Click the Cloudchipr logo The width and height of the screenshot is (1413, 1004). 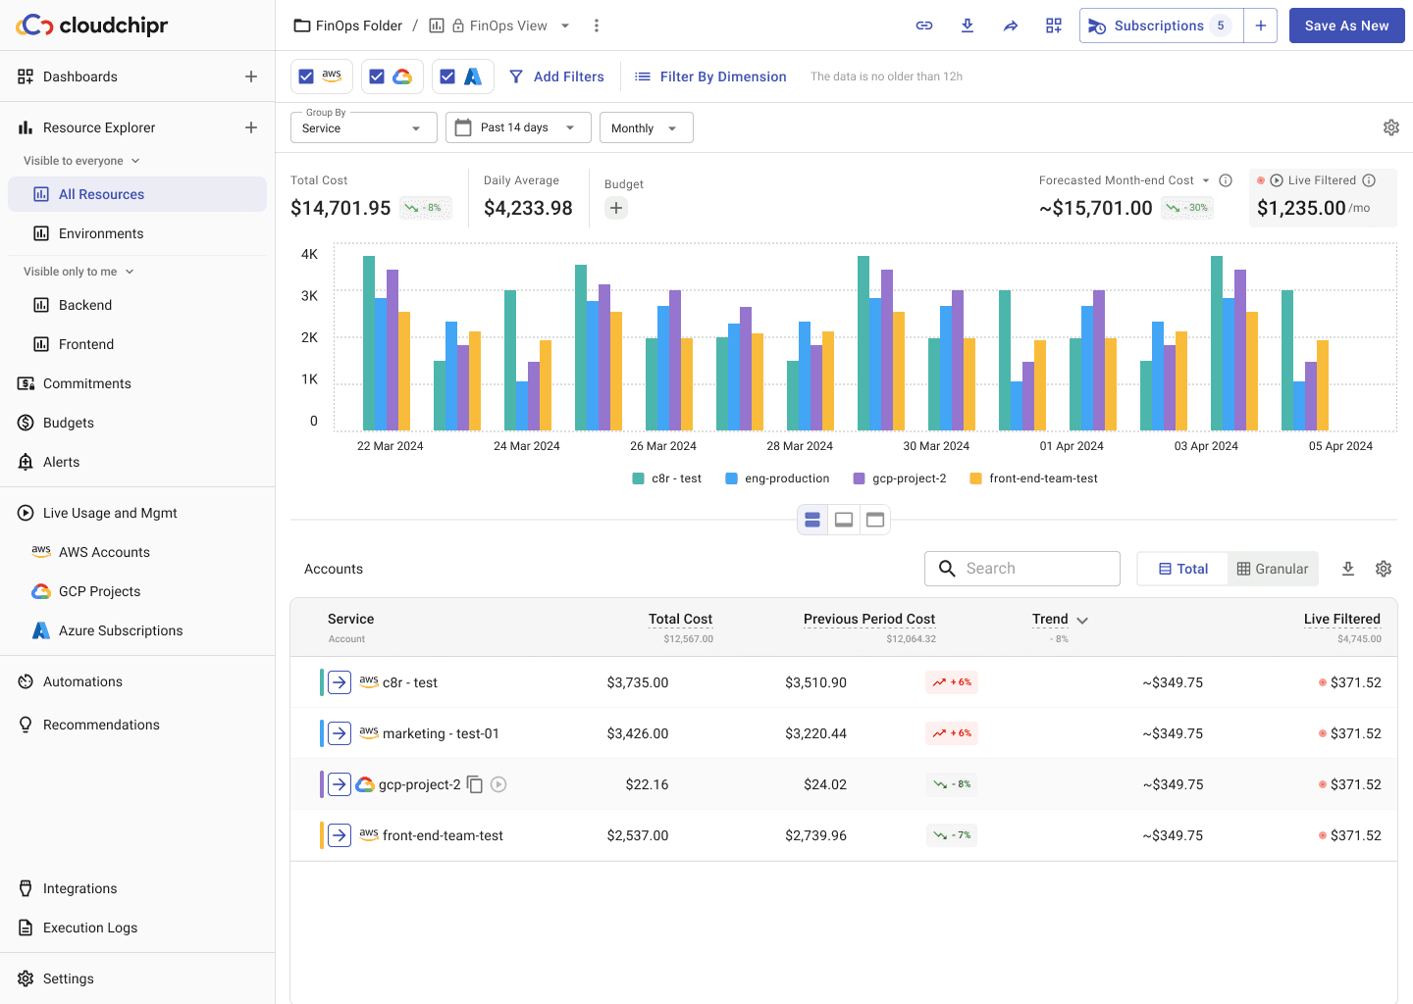92,25
